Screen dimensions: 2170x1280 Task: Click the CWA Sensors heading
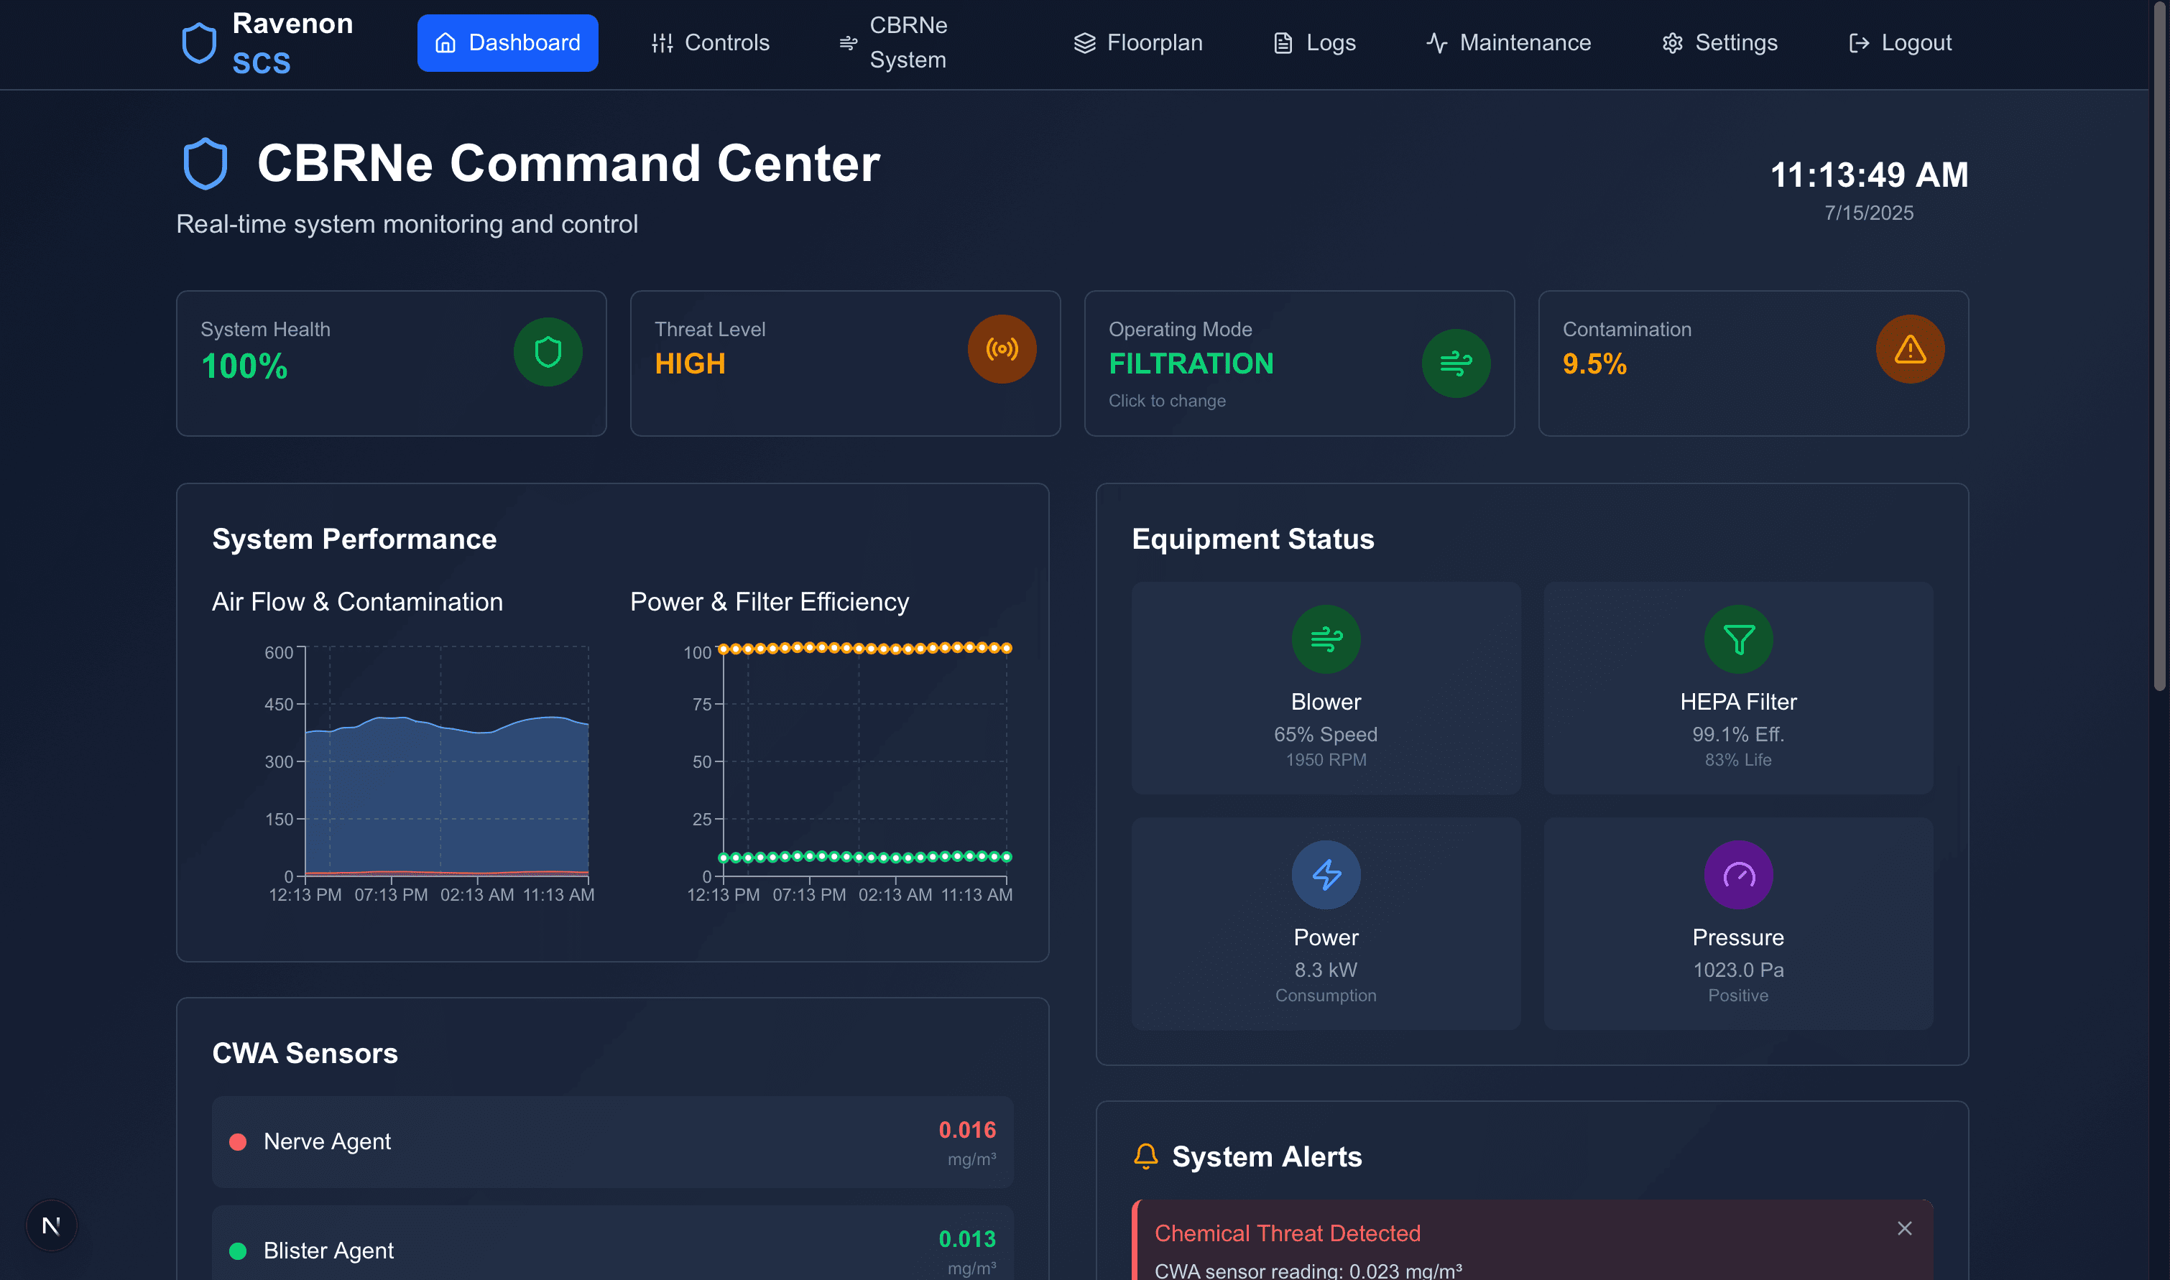click(305, 1053)
